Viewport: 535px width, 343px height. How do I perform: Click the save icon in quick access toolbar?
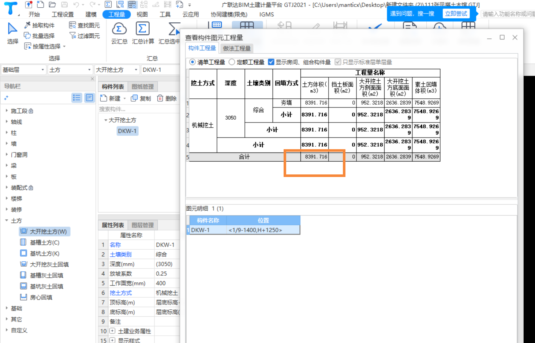pyautogui.click(x=64, y=4)
